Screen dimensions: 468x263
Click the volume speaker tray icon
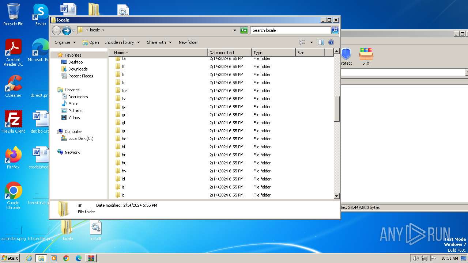[x=415, y=258]
